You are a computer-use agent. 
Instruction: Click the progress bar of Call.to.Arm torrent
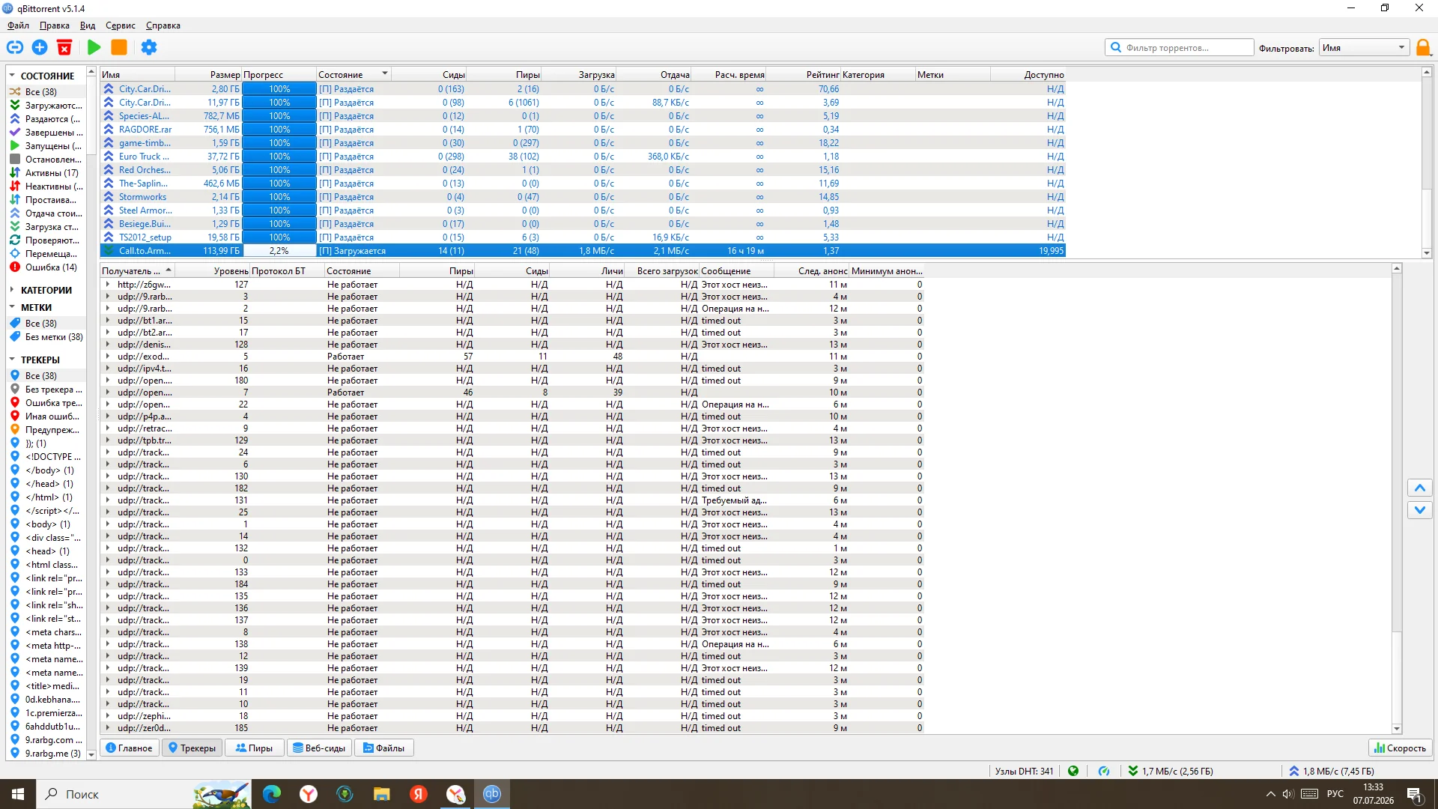point(279,251)
